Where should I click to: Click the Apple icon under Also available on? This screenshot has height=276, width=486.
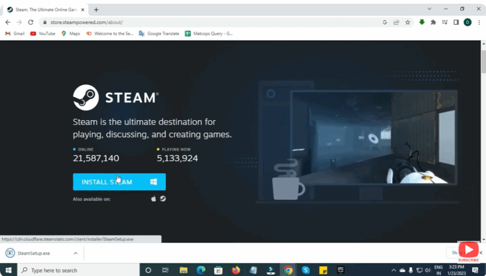(153, 199)
